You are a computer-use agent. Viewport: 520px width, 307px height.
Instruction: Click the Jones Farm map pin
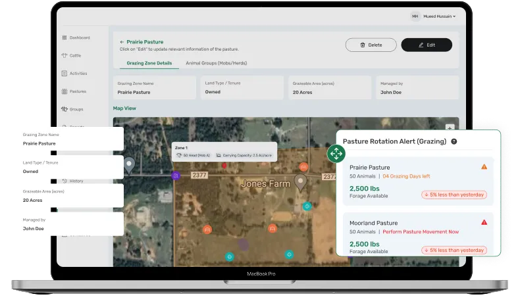pos(300,183)
